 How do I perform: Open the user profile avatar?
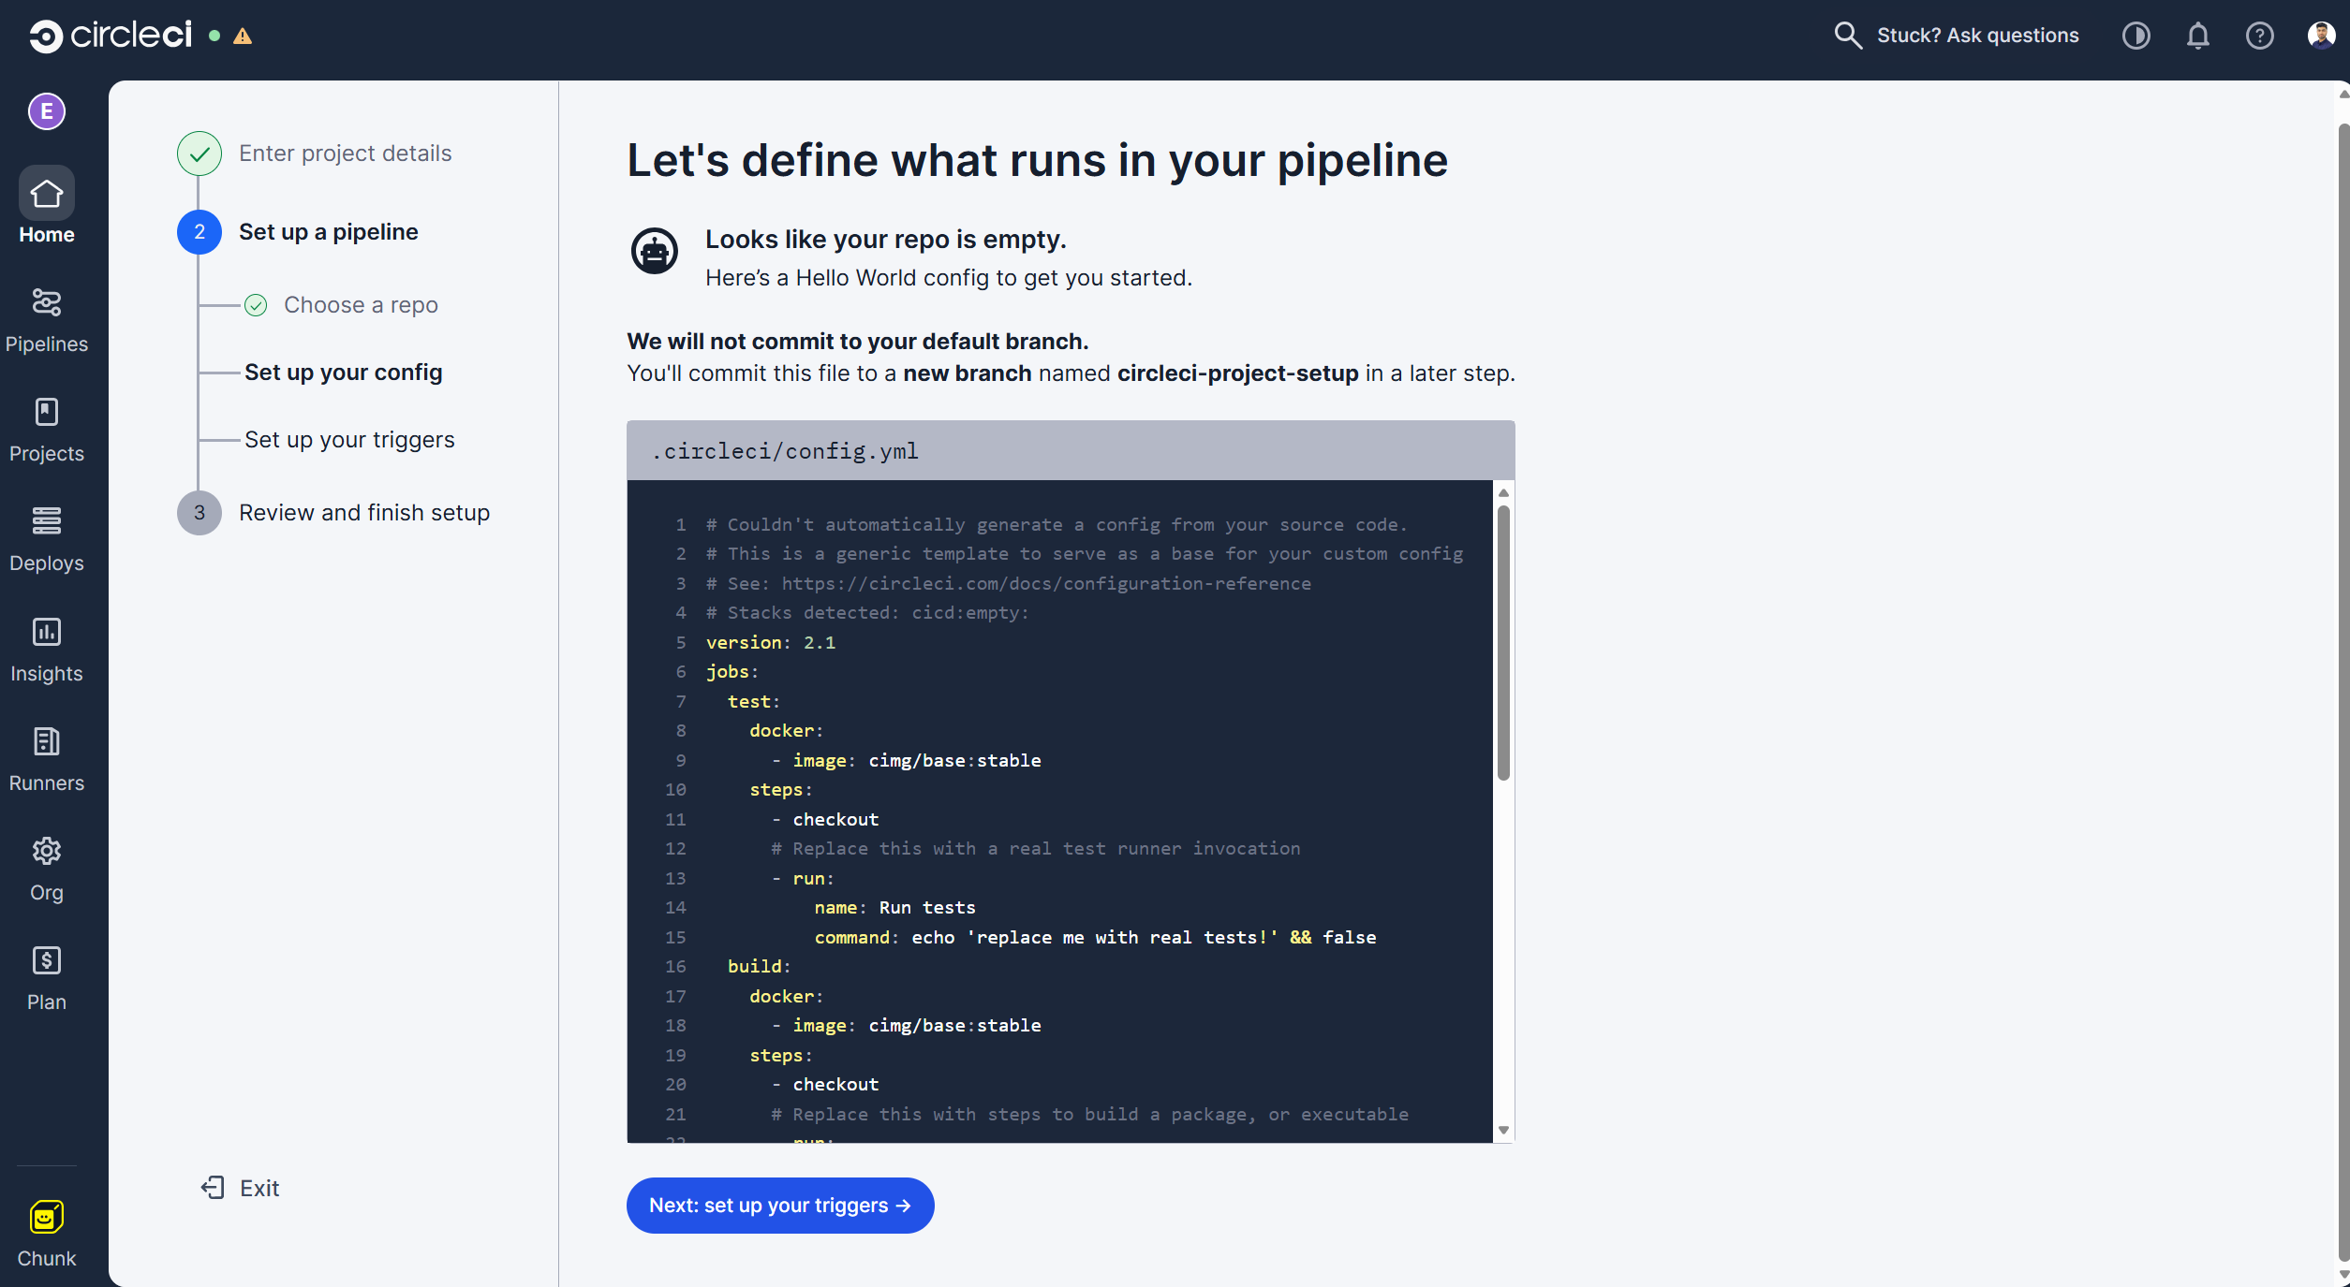(2321, 36)
